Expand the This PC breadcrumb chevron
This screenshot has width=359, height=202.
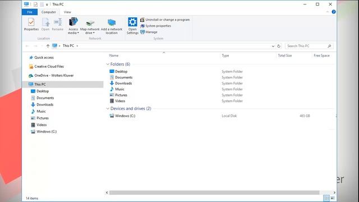(77, 46)
